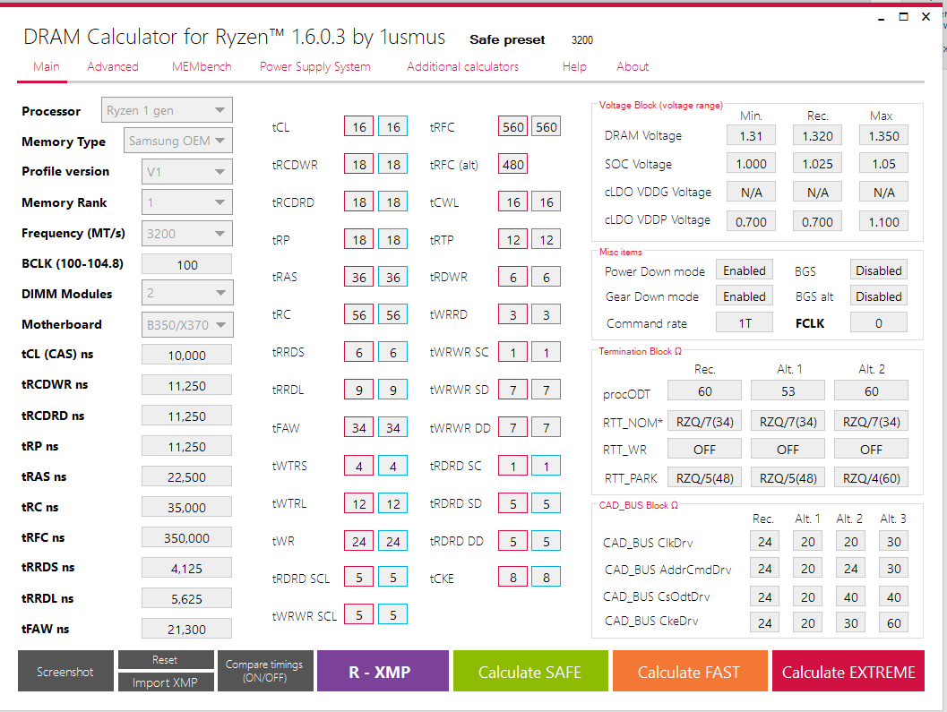The image size is (947, 712).
Task: Click the Import XMP button
Action: point(166,682)
